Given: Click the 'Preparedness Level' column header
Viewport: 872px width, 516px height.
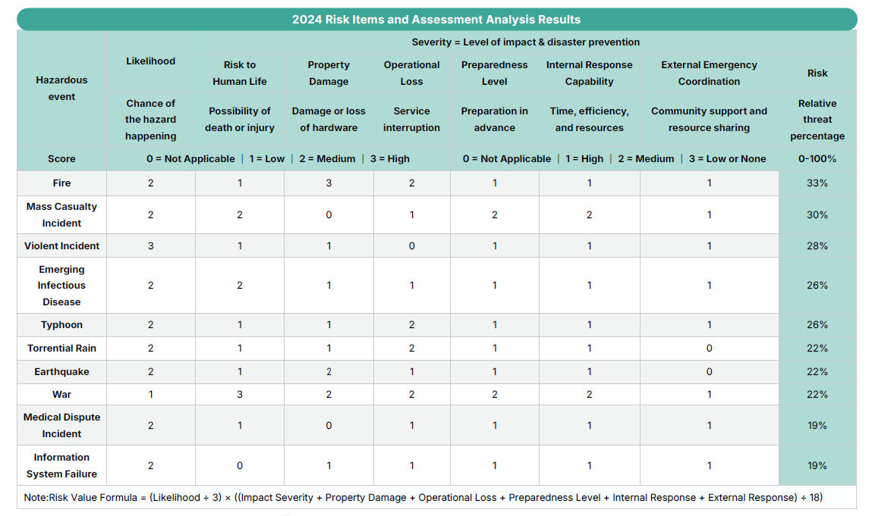Looking at the screenshot, I should [494, 73].
